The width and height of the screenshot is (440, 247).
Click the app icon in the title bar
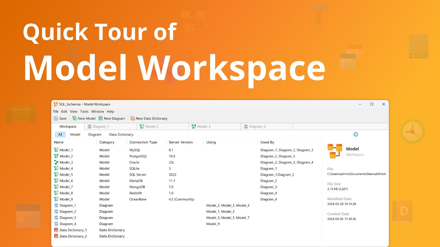[x=56, y=104]
